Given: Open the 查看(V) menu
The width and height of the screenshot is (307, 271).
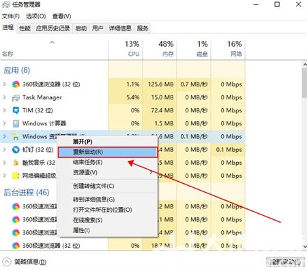Looking at the screenshot, I should coord(61,16).
